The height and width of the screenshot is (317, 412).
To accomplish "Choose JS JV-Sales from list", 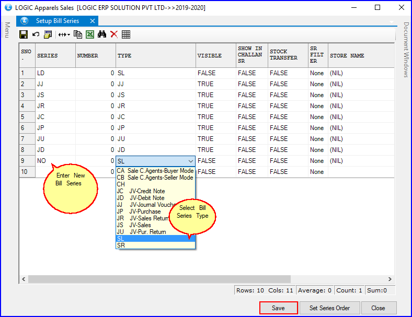I will pos(144,225).
